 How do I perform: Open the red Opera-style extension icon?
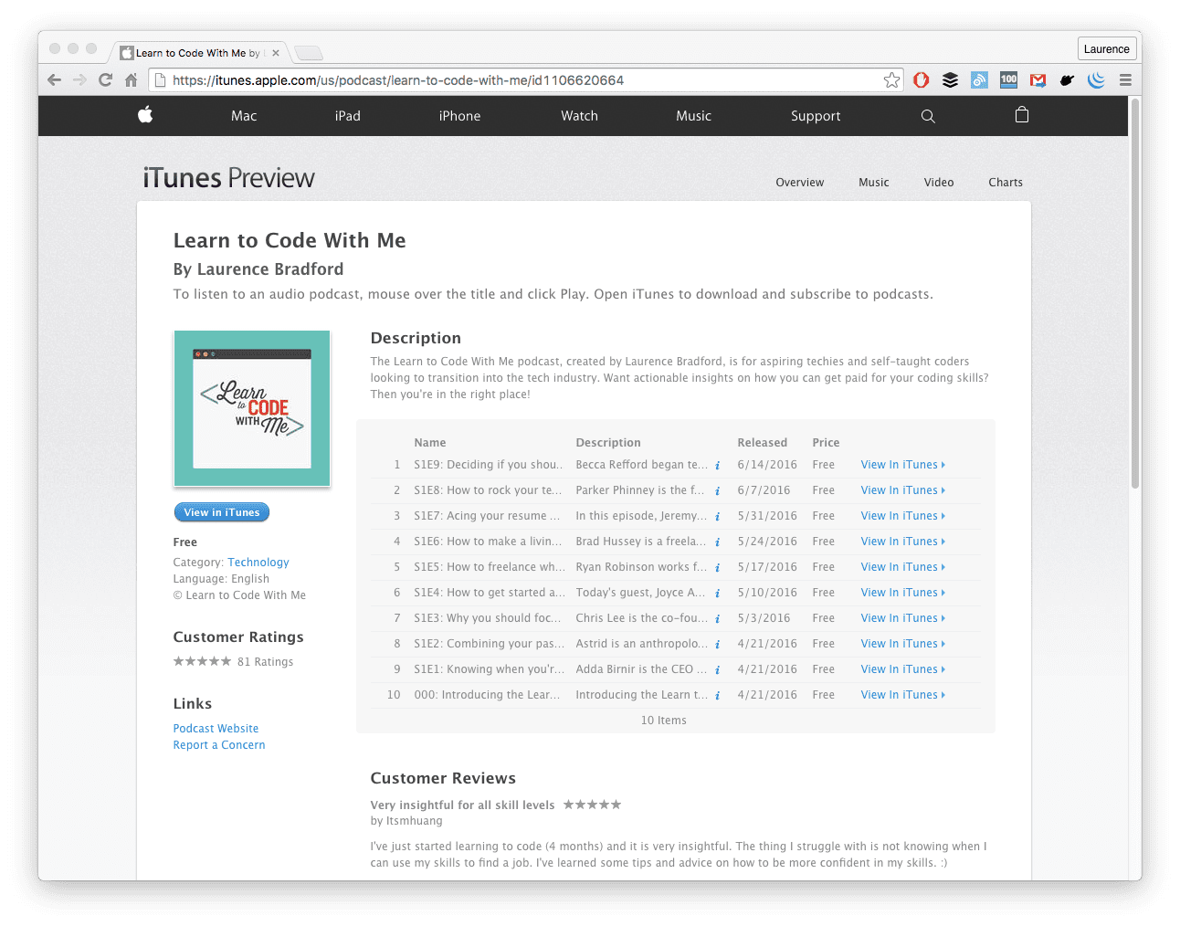click(921, 80)
